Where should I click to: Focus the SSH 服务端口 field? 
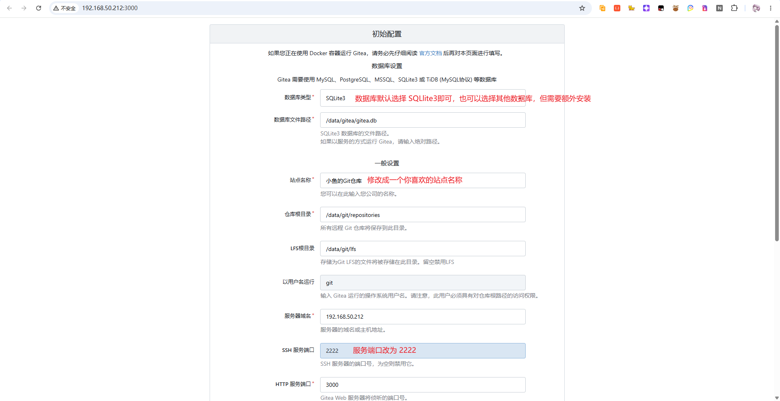coord(422,351)
